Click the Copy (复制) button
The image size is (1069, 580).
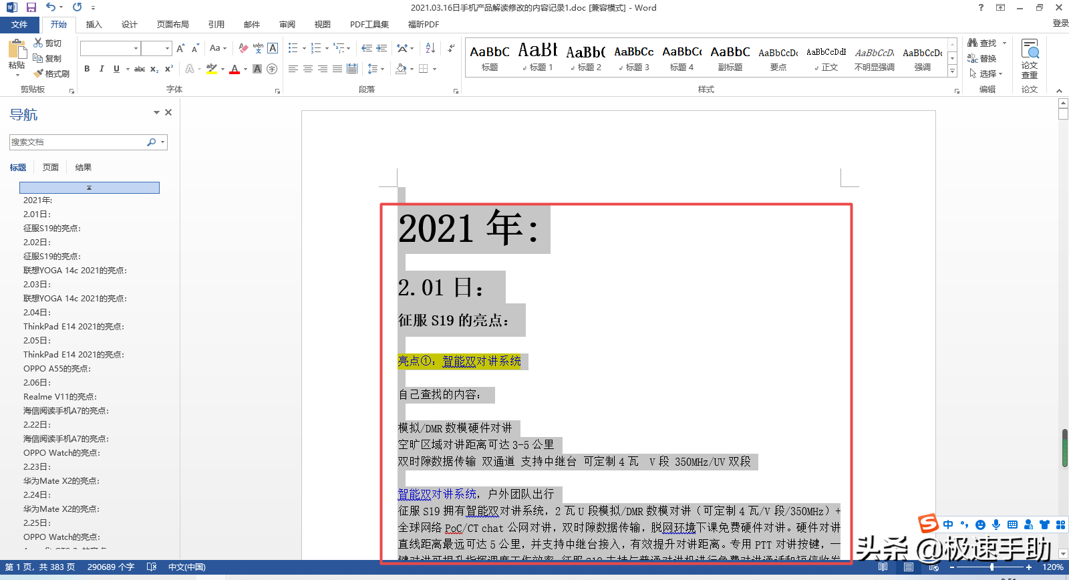47,58
